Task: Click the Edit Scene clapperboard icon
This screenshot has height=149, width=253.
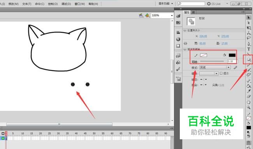Action: 141,16
